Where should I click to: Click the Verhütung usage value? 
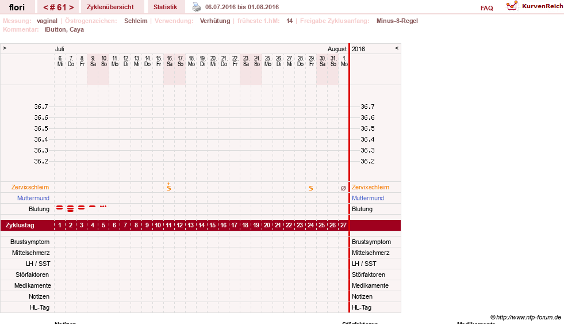(215, 21)
